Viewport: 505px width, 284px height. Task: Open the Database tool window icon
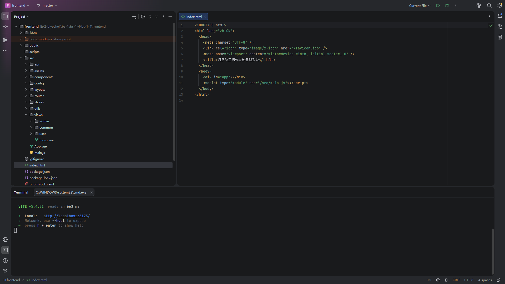click(500, 37)
